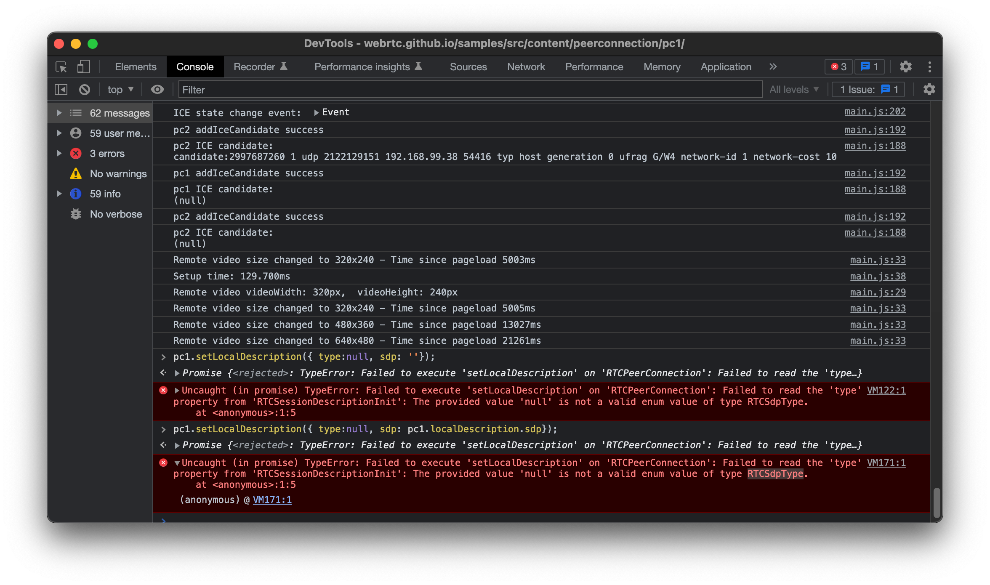Follow the VM171:1 stack trace link

point(272,500)
